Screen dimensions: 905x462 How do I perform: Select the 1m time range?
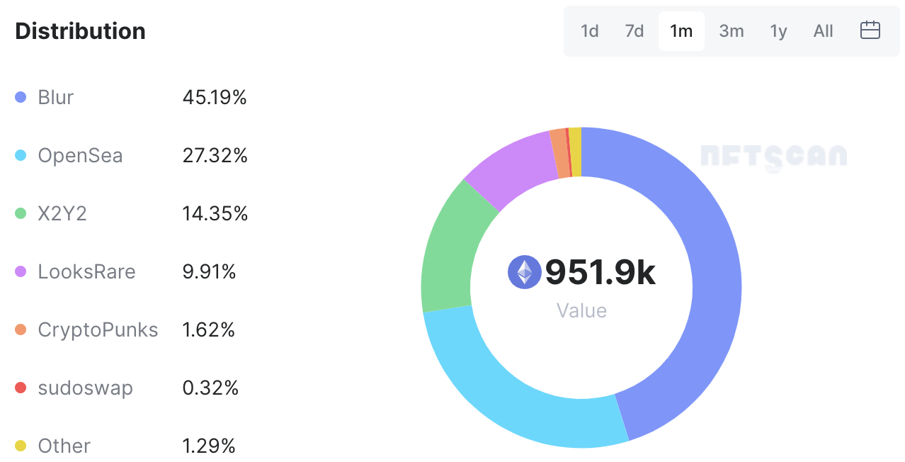click(681, 31)
